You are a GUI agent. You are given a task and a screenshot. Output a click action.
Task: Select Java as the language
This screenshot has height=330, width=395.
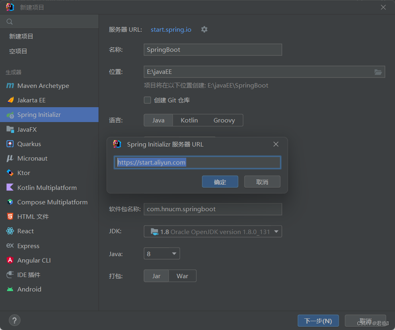[x=158, y=120]
